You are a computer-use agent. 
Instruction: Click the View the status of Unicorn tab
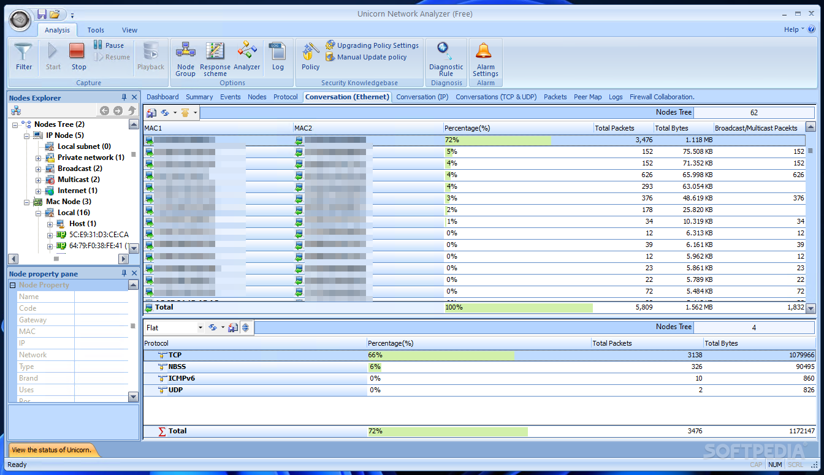tap(51, 450)
